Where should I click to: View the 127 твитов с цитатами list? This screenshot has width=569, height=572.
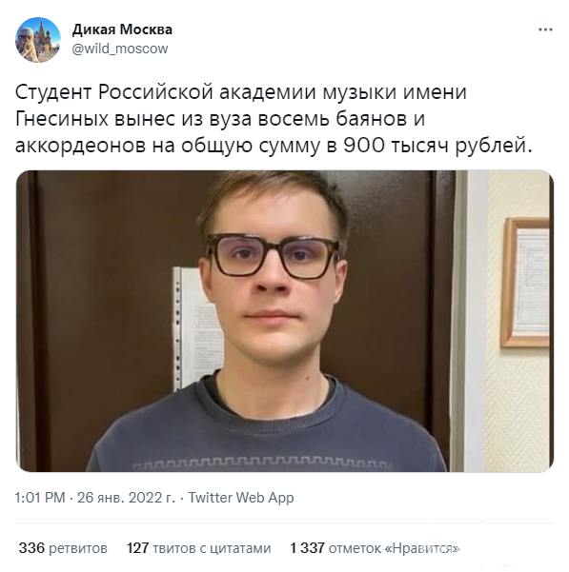coord(198,548)
